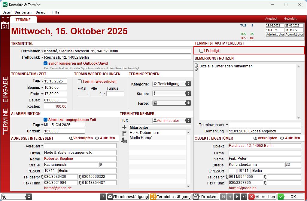Click the magnifier icon beside the notes field
Screen dimensions: 307x201
click(196, 65)
